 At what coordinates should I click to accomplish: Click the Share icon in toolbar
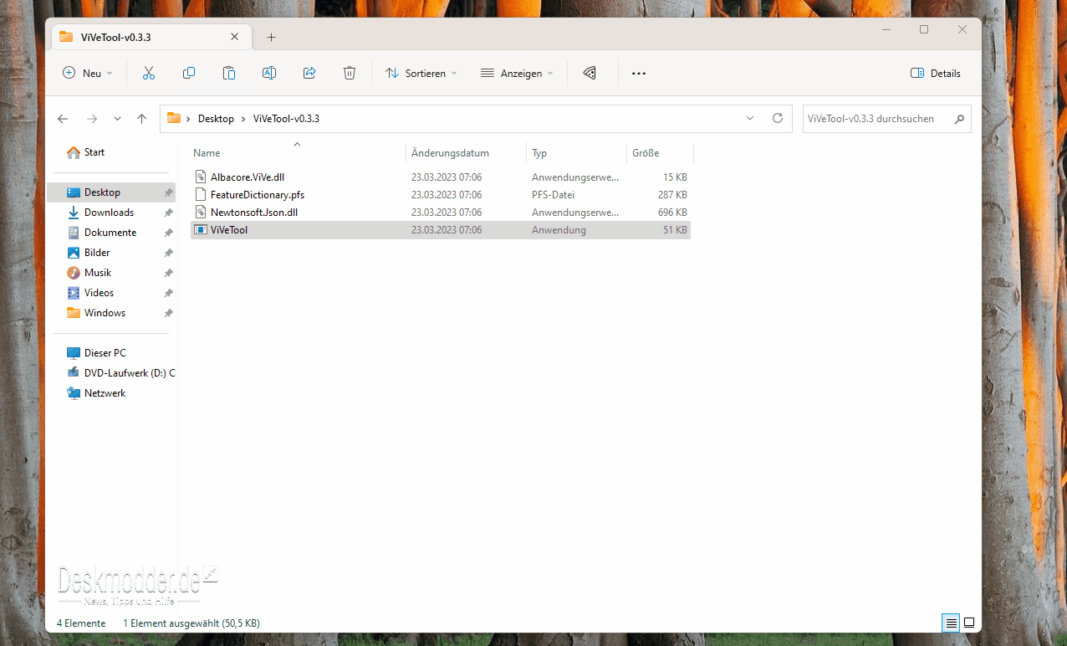(309, 73)
